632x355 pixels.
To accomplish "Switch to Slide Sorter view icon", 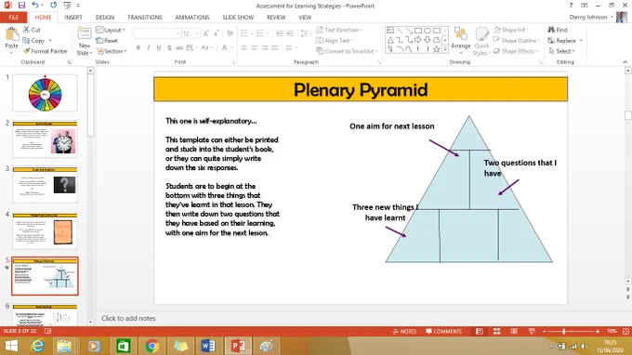I will 496,331.
